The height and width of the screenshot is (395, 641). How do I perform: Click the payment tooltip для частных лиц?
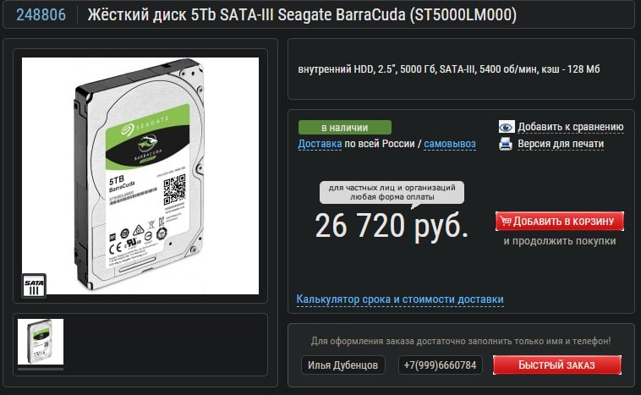(x=392, y=192)
